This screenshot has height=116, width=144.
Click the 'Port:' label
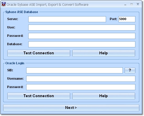[x=113, y=19]
